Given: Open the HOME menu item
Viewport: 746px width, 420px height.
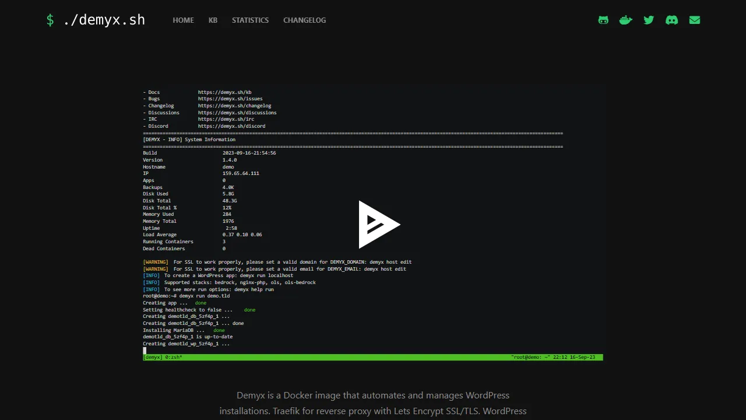Looking at the screenshot, I should [x=183, y=20].
